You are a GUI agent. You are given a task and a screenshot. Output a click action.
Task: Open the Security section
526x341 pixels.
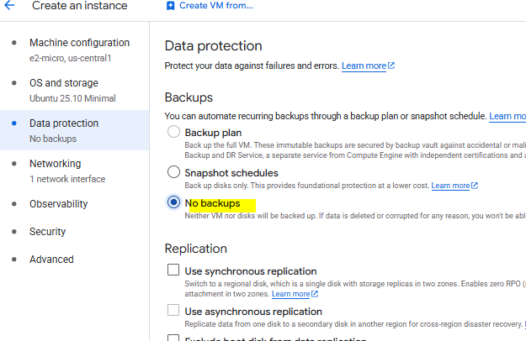(x=47, y=231)
